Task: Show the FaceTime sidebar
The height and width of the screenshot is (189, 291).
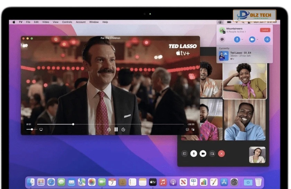Action: tap(185, 153)
